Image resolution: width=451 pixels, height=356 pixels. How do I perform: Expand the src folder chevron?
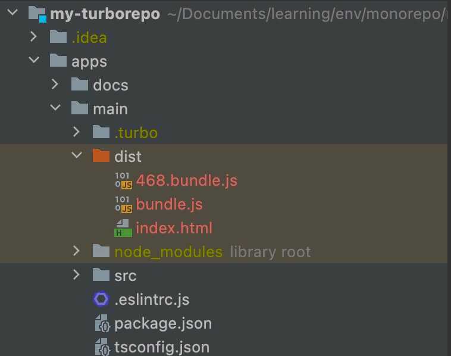[76, 275]
